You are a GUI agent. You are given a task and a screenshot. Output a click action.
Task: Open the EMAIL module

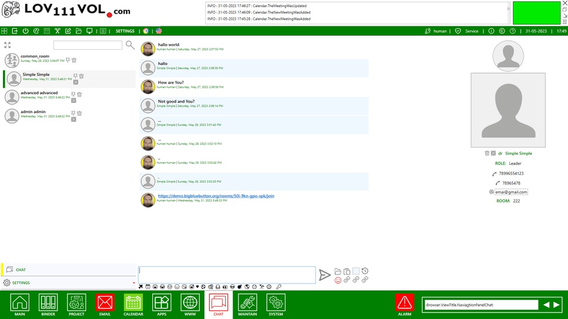[x=105, y=305]
